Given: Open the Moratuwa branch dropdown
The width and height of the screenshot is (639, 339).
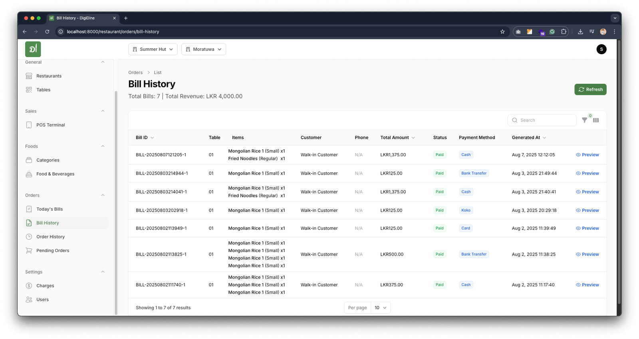Looking at the screenshot, I should [203, 49].
